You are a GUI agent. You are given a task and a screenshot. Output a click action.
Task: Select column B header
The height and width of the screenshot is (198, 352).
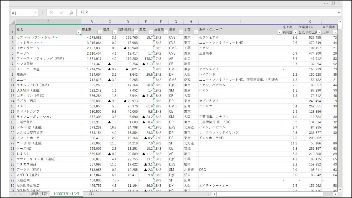coord(92,22)
